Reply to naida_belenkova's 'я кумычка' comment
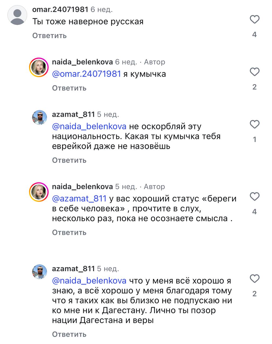272x344 pixels. tap(69, 88)
